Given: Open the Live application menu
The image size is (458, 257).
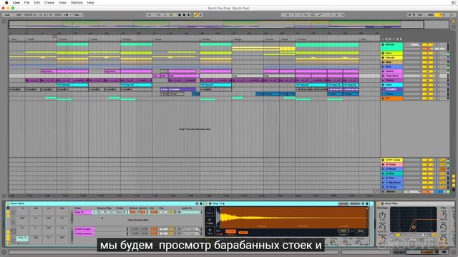Looking at the screenshot, I should (16, 3).
